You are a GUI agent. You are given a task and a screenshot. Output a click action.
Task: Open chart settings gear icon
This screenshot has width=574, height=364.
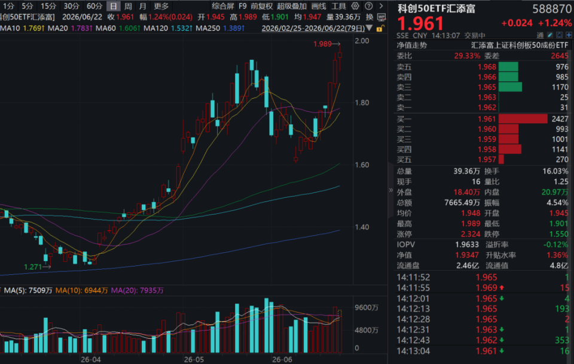pos(355,6)
